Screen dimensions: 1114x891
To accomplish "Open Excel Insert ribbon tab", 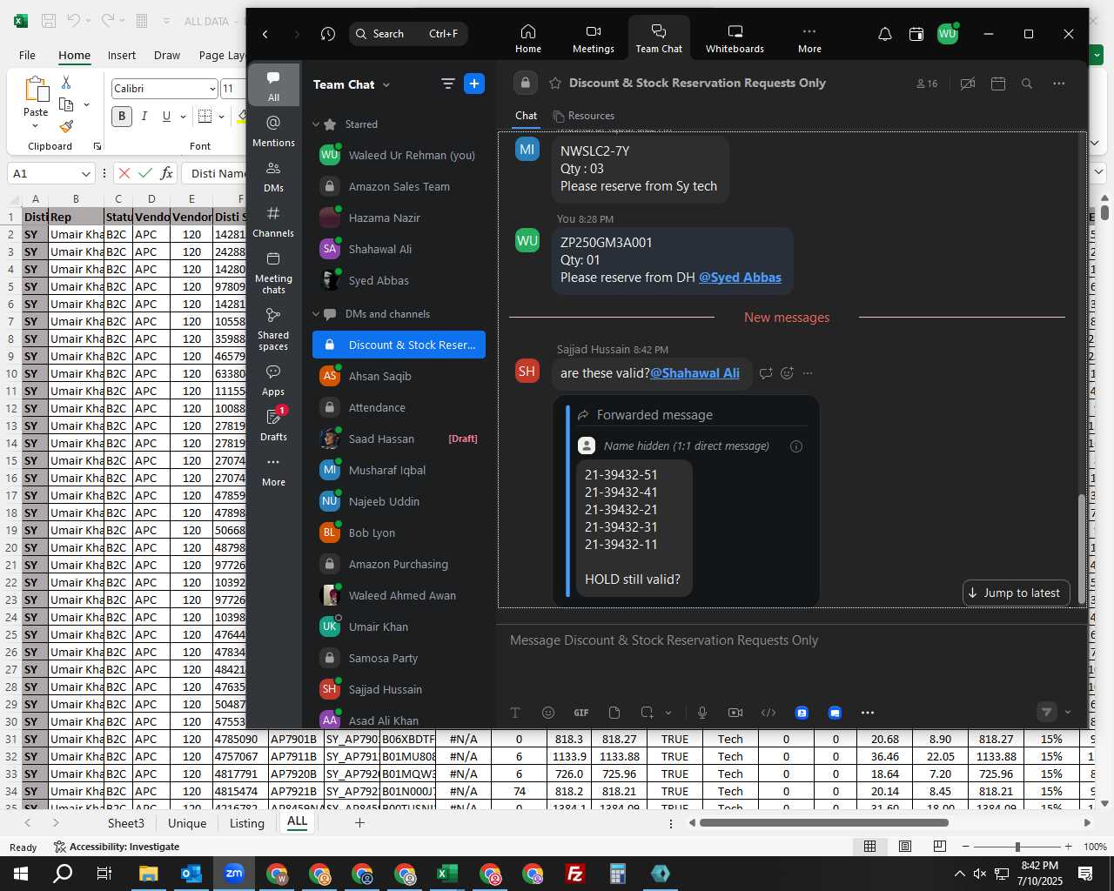I will point(122,55).
